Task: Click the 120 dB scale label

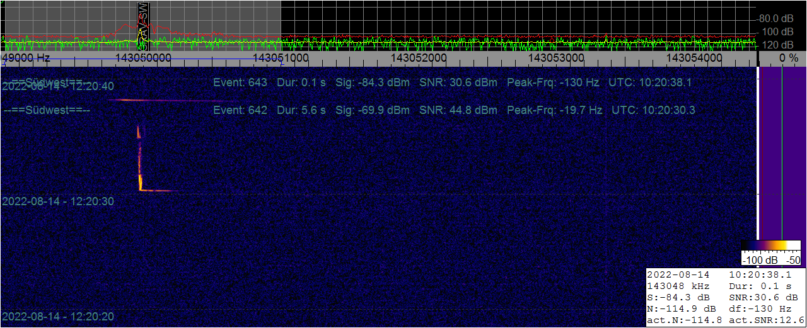Action: click(779, 45)
